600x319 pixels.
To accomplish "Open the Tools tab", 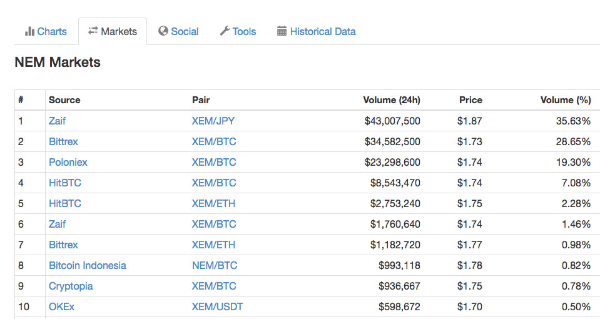I will 238,31.
